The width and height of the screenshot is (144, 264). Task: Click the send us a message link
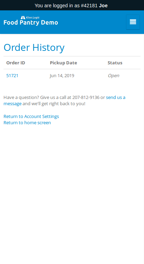64,101
